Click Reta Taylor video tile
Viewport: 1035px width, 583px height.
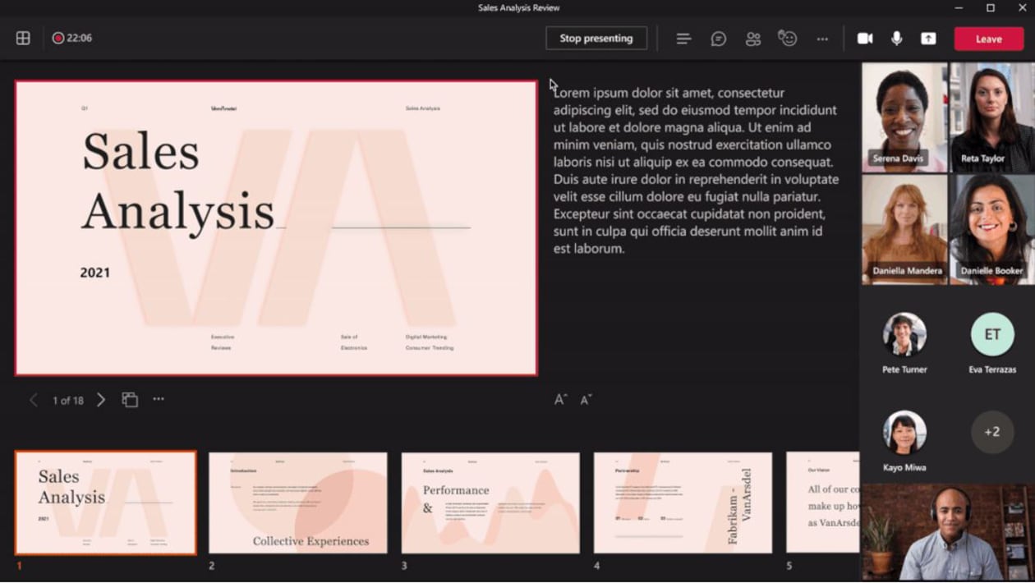point(992,117)
